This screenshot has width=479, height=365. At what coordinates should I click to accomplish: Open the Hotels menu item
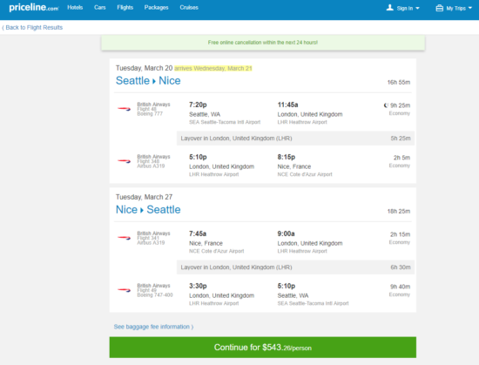coord(75,7)
